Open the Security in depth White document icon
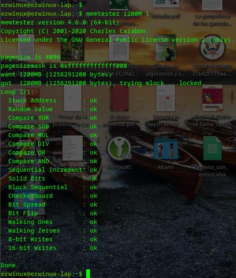236x278 pixels. [165, 98]
